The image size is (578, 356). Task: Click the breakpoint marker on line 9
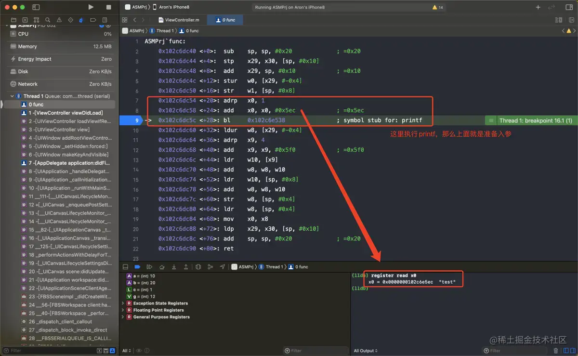(x=131, y=120)
